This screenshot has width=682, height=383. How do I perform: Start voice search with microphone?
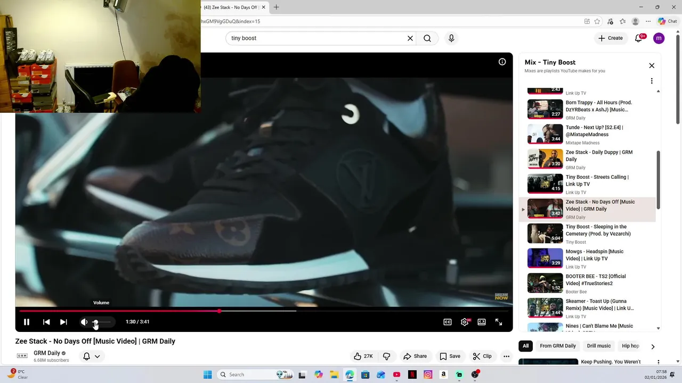coord(451,38)
